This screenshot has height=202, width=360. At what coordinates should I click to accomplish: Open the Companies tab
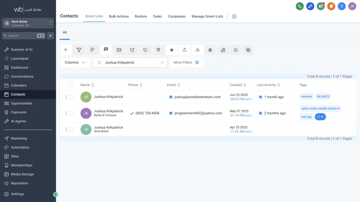(177, 16)
